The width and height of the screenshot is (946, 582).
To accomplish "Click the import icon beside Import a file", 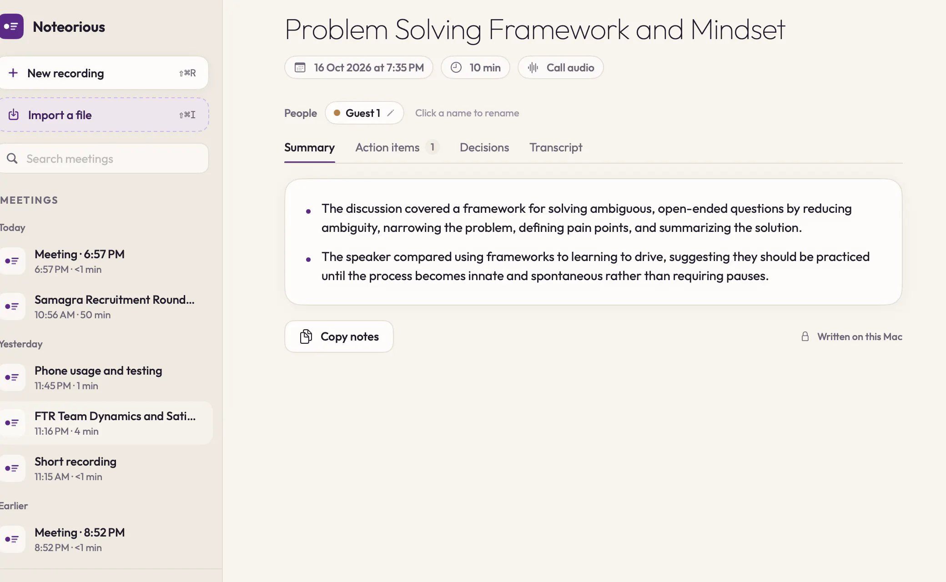I will coord(14,115).
